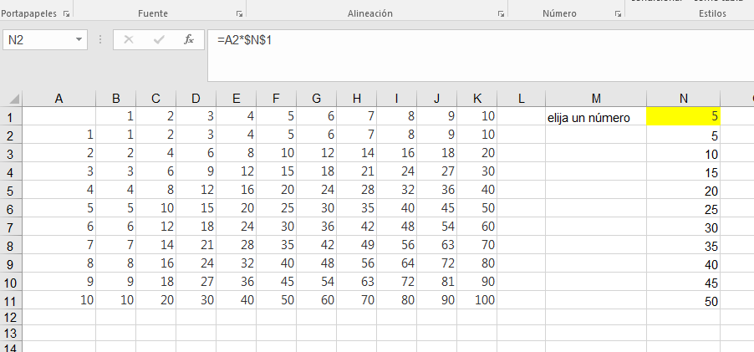Select column header A
The height and width of the screenshot is (352, 754).
pos(59,99)
